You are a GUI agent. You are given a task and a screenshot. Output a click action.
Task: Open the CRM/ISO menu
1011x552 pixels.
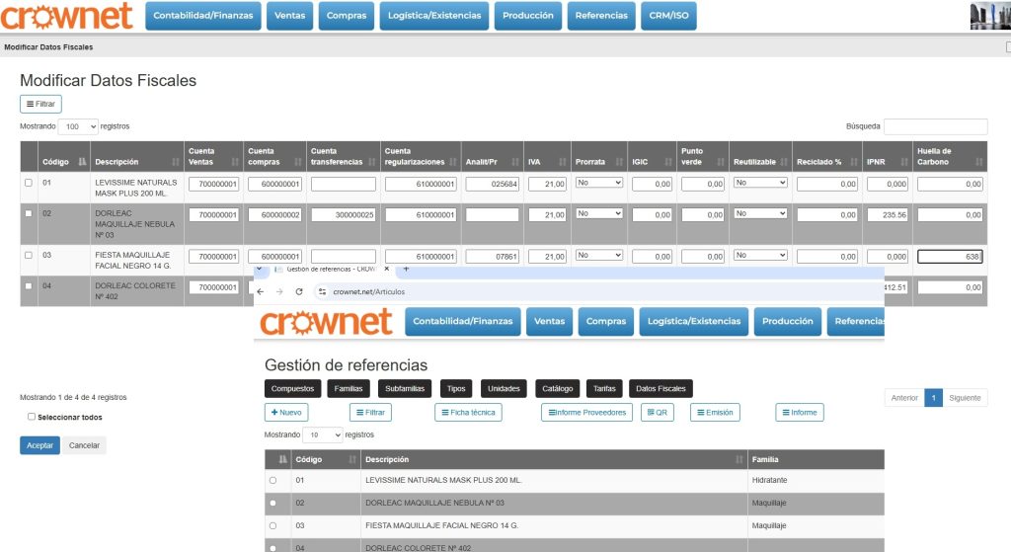(x=668, y=16)
